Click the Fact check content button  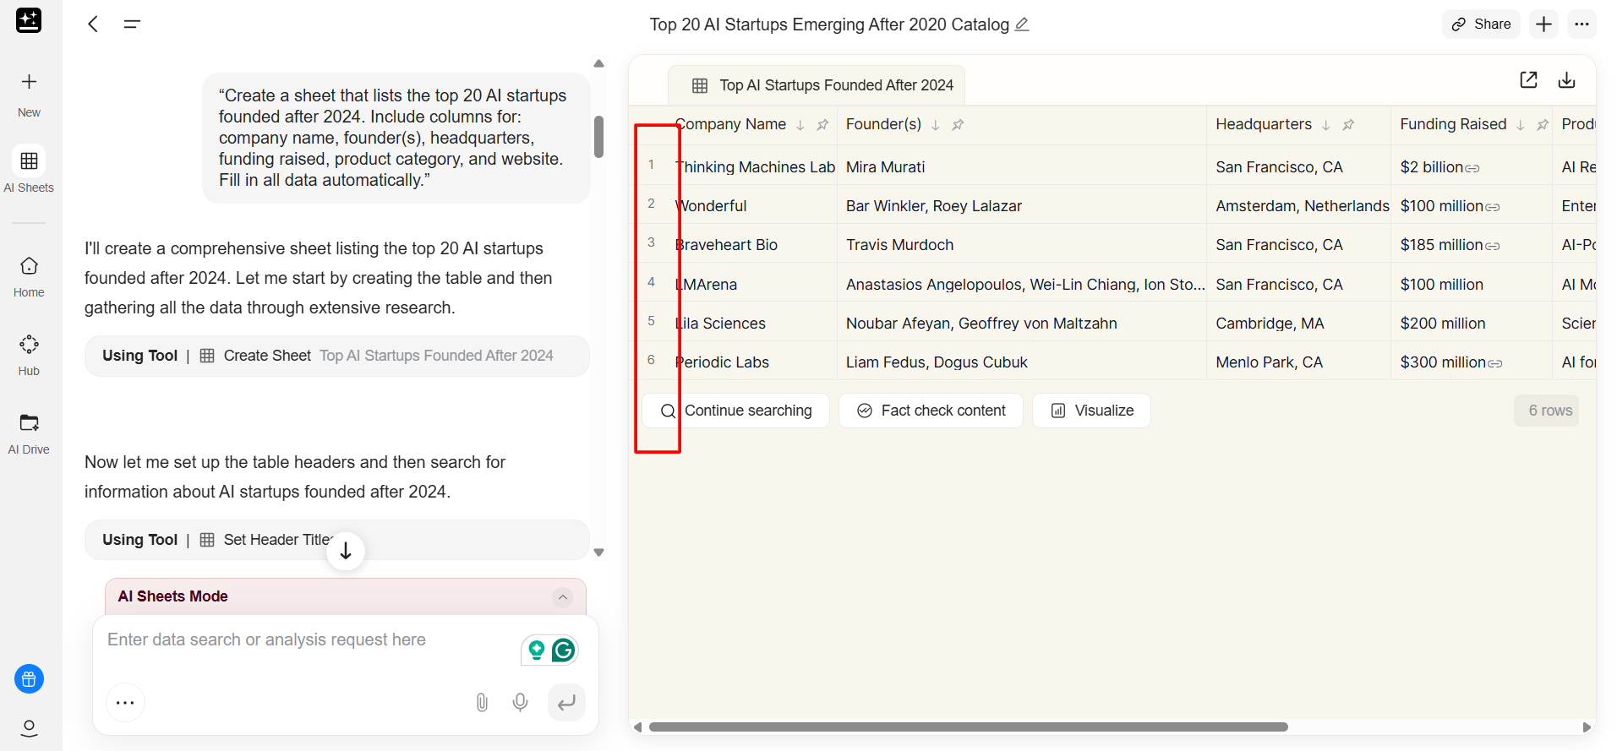[x=931, y=411]
